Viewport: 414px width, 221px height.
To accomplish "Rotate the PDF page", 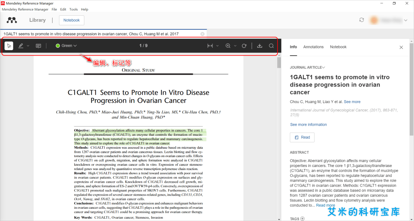I will pos(244,46).
